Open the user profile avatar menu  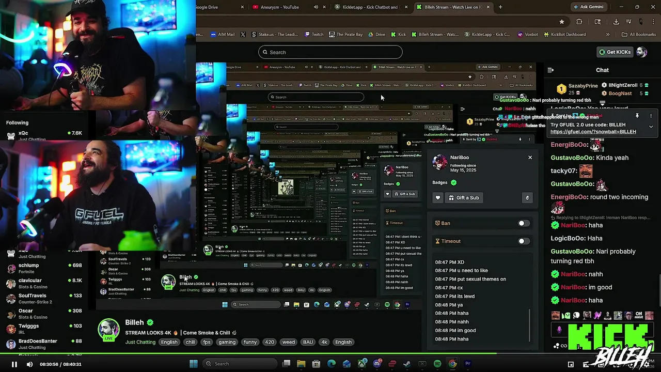641,52
